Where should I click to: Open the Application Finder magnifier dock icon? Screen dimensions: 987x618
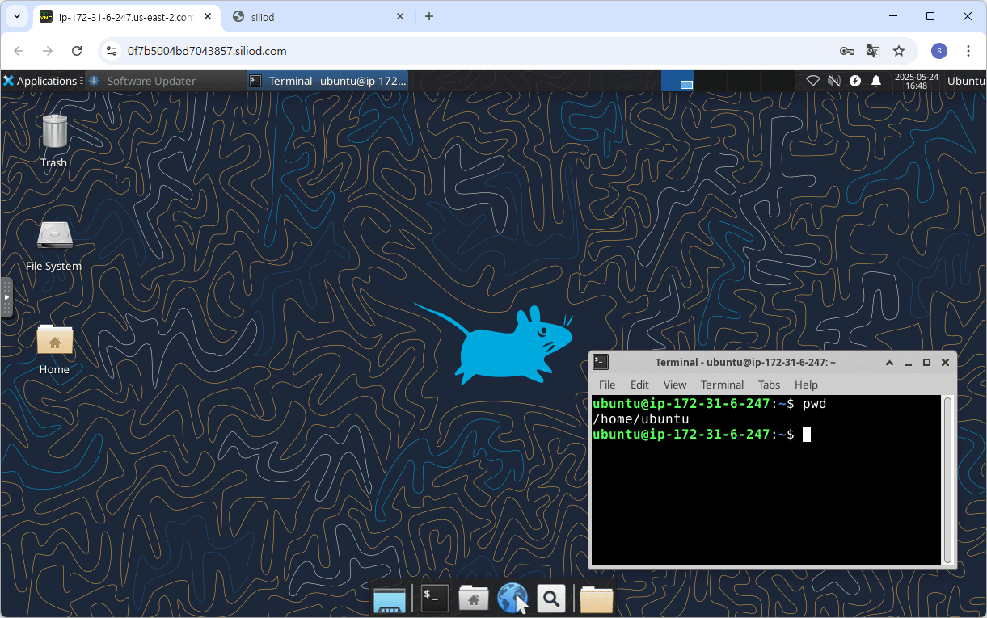tap(551, 599)
